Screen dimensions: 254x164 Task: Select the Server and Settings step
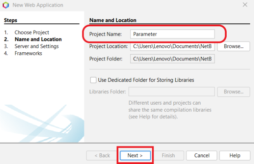37,46
